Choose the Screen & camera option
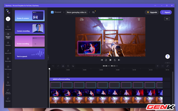178x111 pixels. point(30,16)
